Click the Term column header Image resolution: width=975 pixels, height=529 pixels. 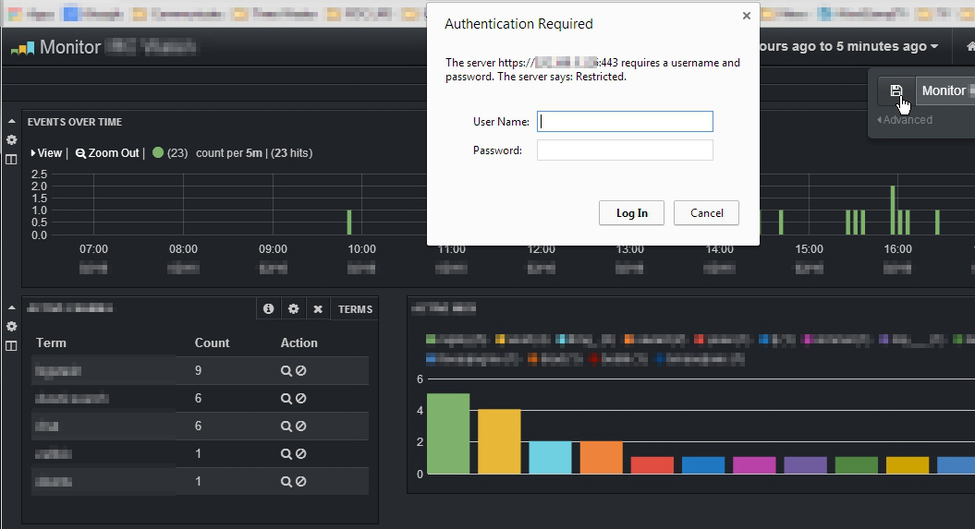click(x=51, y=343)
